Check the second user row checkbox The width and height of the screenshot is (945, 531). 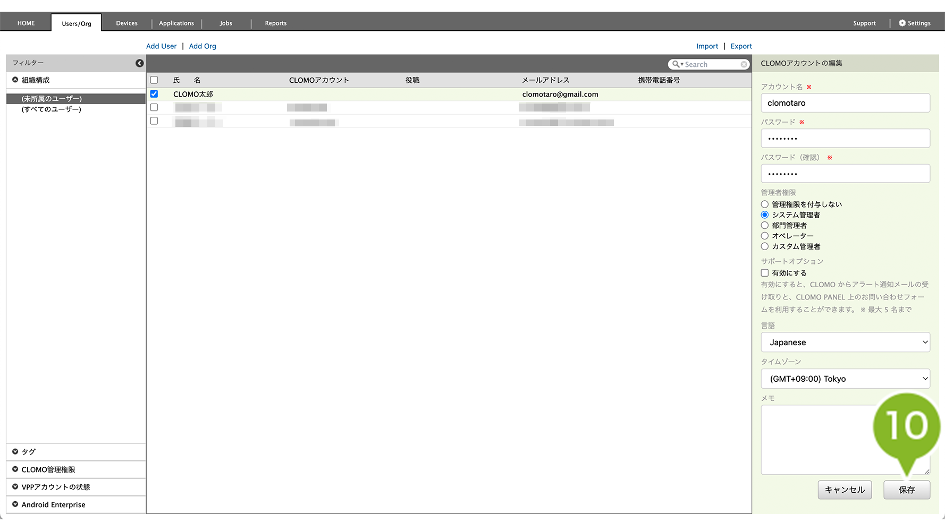pyautogui.click(x=154, y=107)
